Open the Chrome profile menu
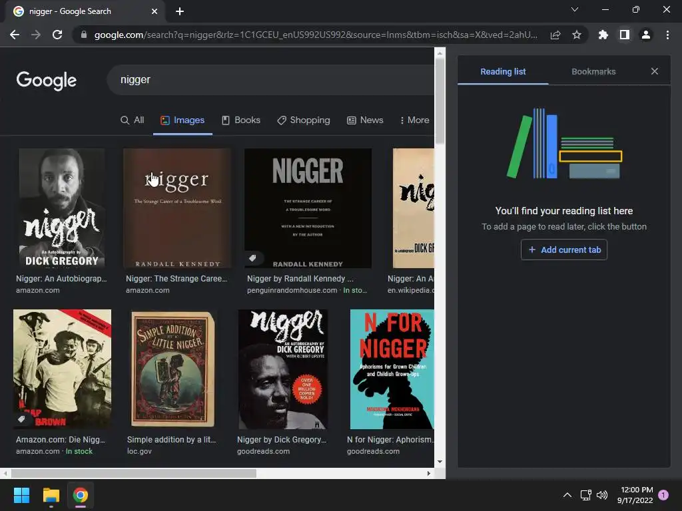This screenshot has height=511, width=682. tap(646, 35)
